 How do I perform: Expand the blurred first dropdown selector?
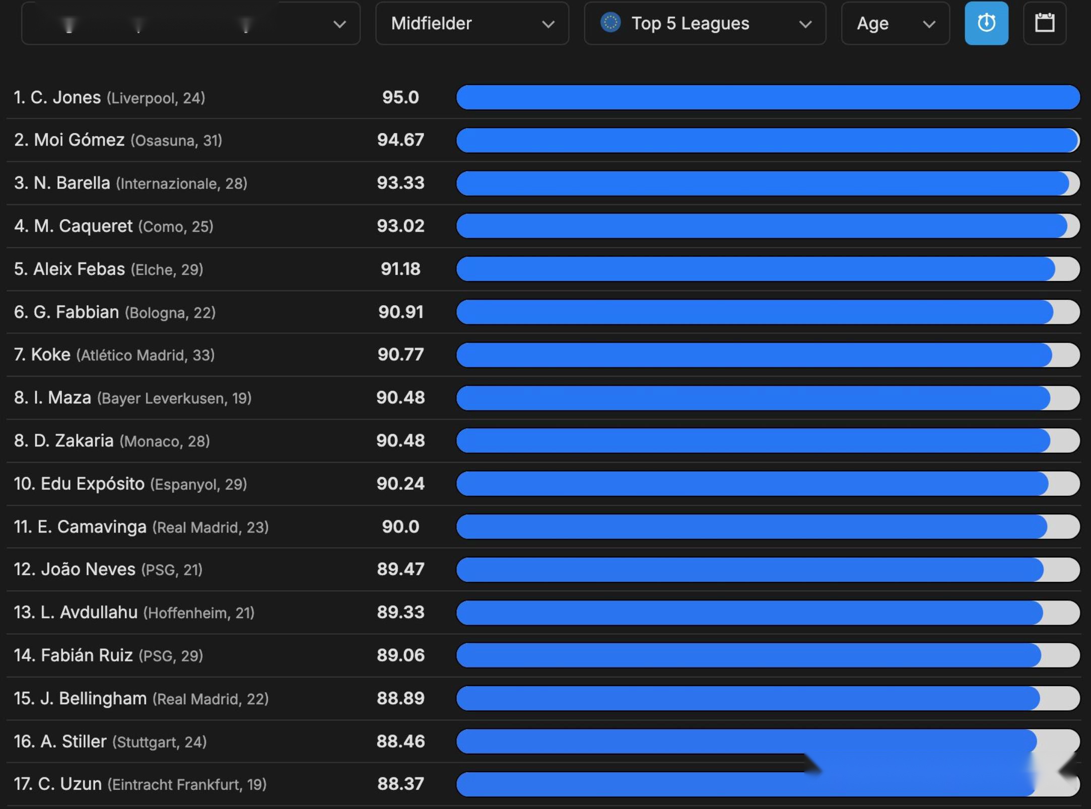(190, 24)
